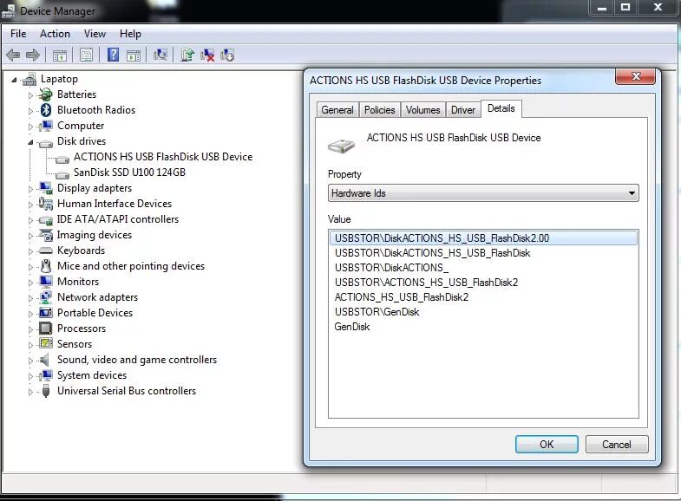Viewport: 681px width, 501px height.
Task: Click the Forward arrow toolbar icon
Action: click(33, 55)
